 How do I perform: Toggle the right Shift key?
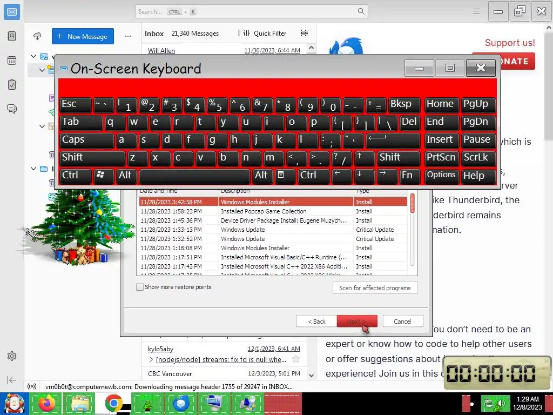(399, 158)
